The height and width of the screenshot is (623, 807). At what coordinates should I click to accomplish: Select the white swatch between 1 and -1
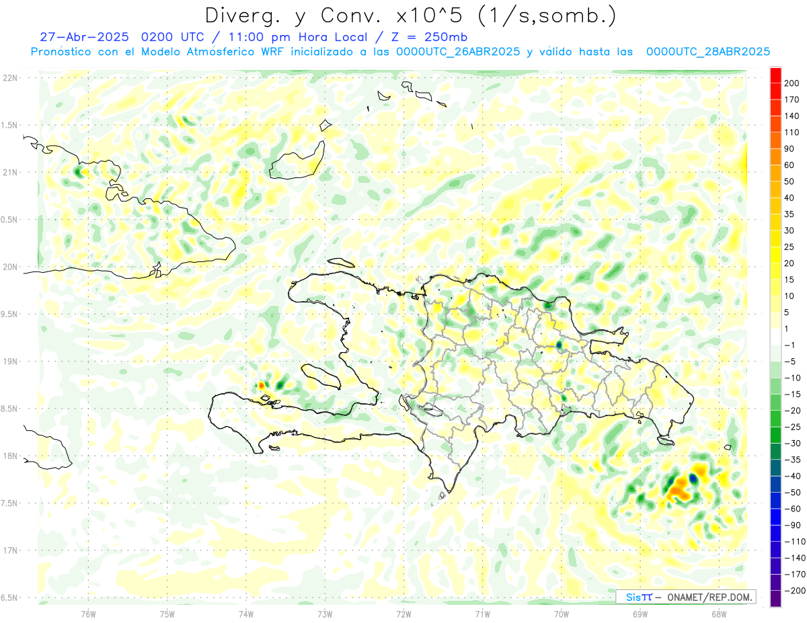(x=776, y=337)
